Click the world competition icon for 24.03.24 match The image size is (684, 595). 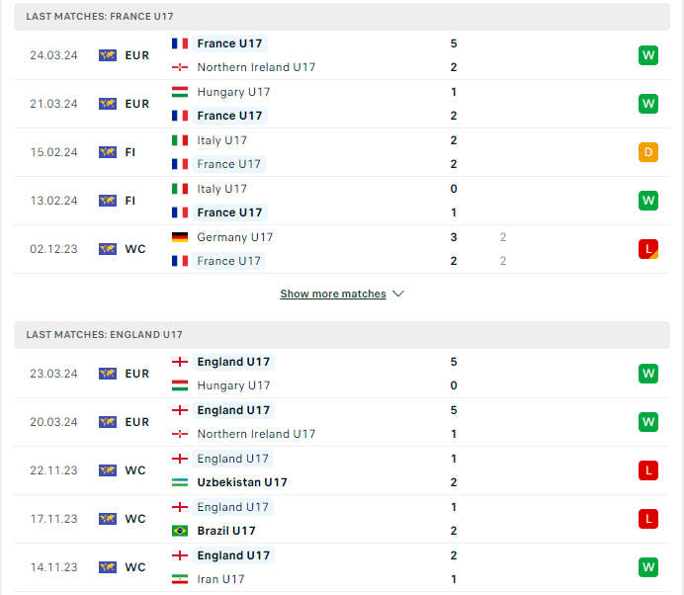tap(108, 55)
